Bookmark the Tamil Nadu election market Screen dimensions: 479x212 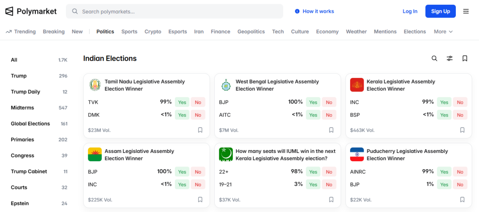[x=200, y=130]
